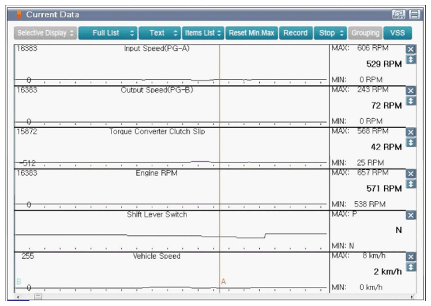Click the up-down arrow icon for Engine RPM
The image size is (431, 306).
(x=411, y=184)
